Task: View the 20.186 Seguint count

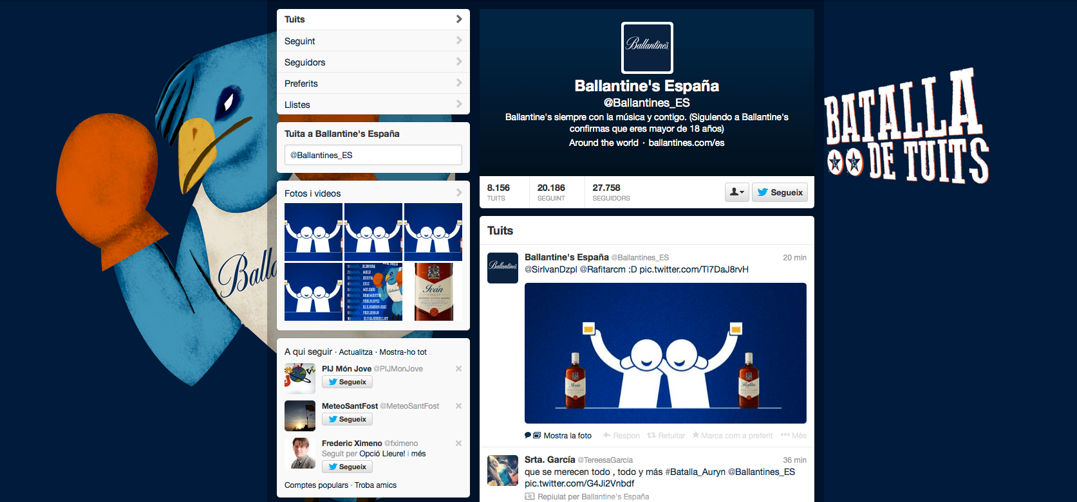Action: (551, 192)
